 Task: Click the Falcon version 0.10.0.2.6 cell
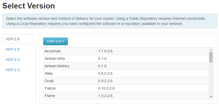tap(106, 88)
